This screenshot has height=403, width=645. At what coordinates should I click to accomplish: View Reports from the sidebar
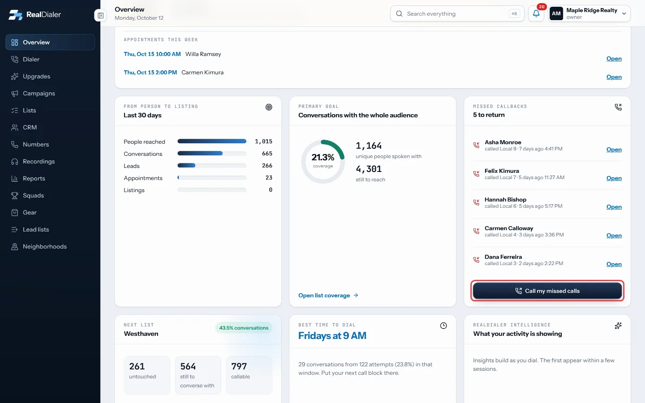pos(50,178)
